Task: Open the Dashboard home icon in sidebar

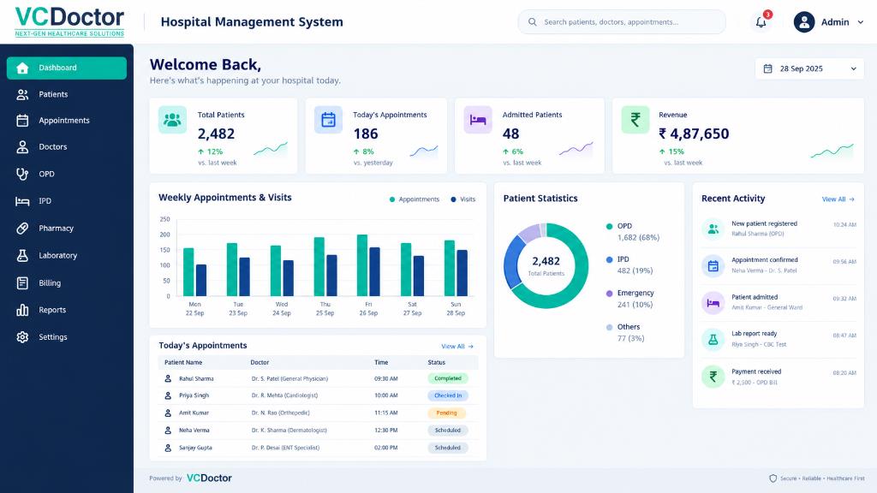Action: pos(22,68)
